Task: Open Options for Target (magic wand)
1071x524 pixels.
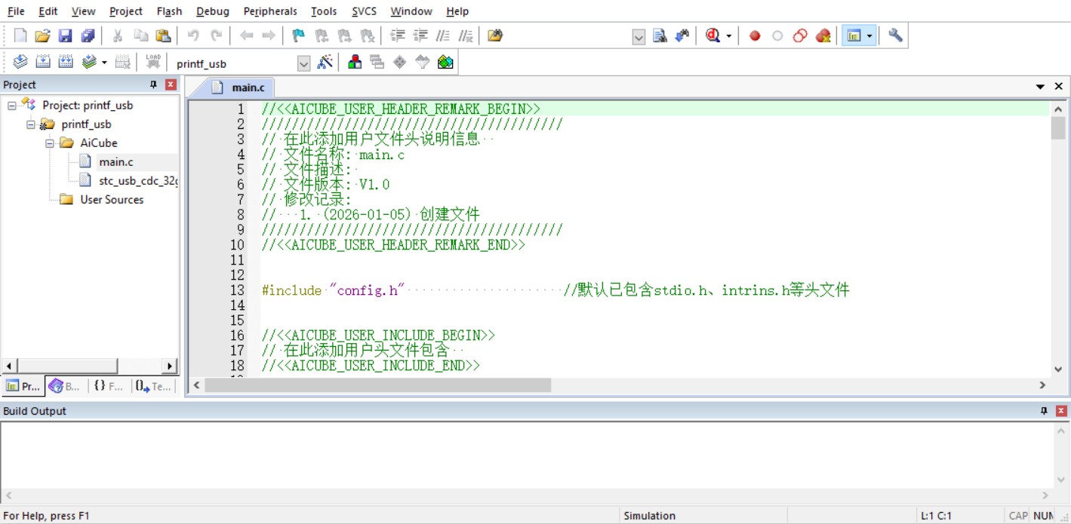Action: click(325, 63)
